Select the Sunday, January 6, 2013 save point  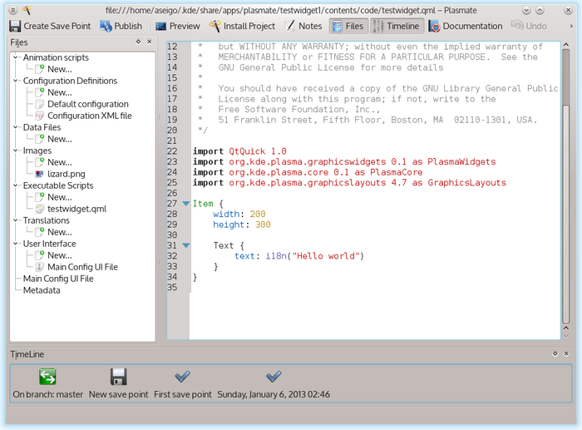point(274,377)
